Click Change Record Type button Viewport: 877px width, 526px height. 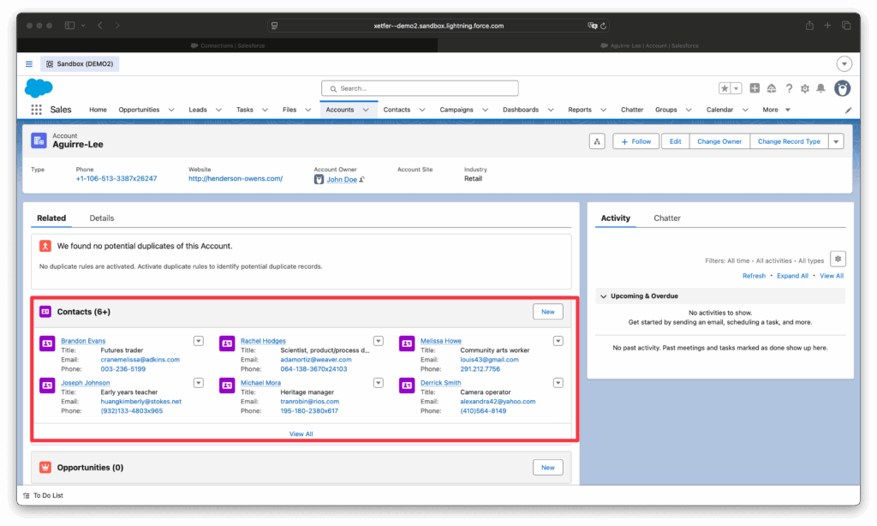pyautogui.click(x=789, y=141)
